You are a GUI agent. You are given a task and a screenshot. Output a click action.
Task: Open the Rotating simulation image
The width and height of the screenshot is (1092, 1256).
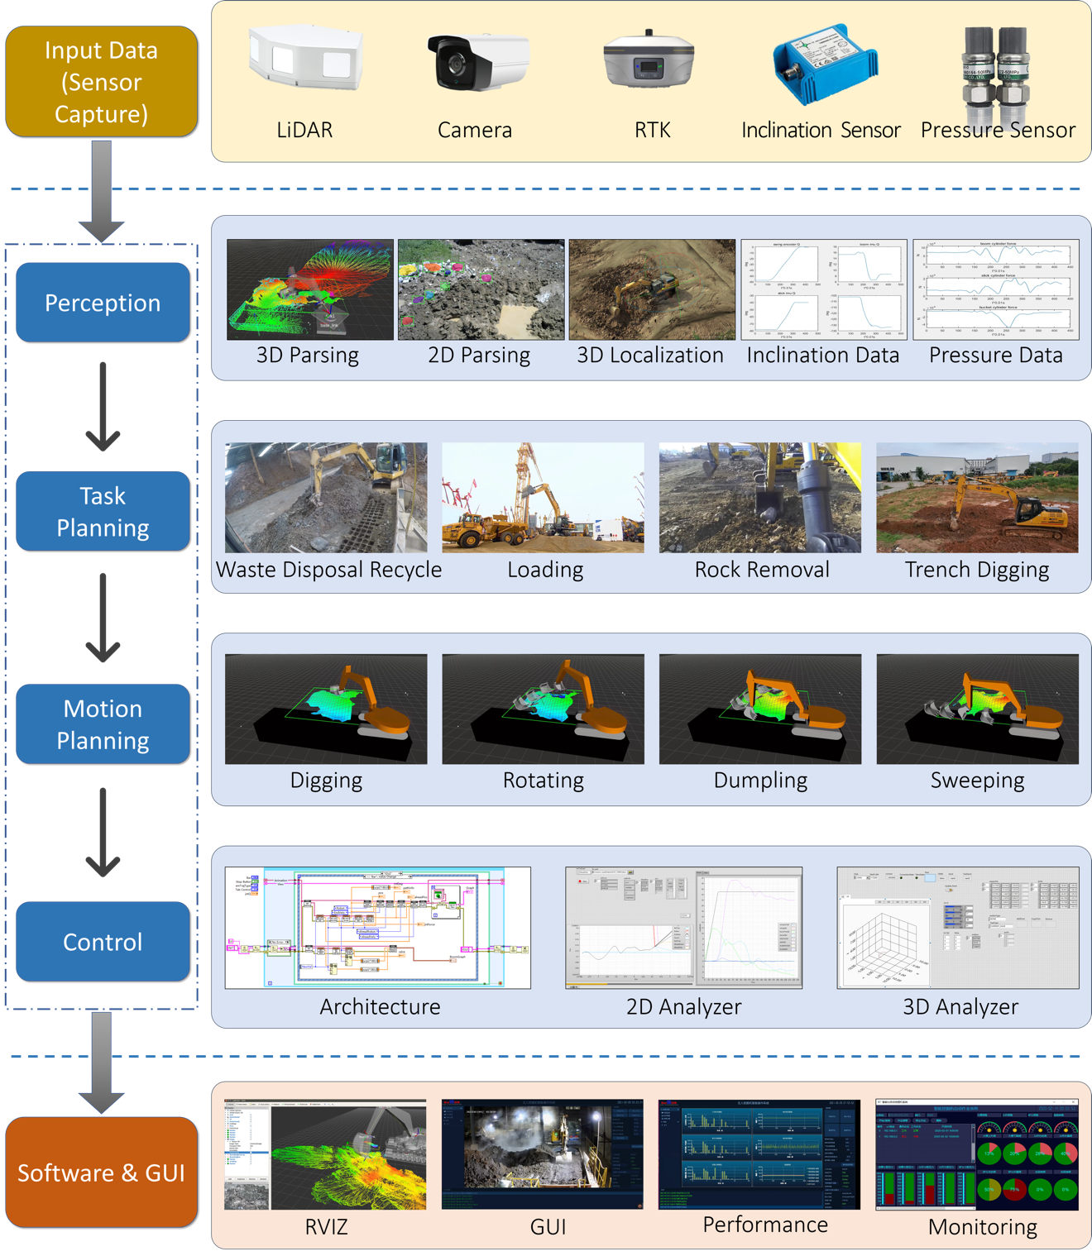tap(543, 709)
